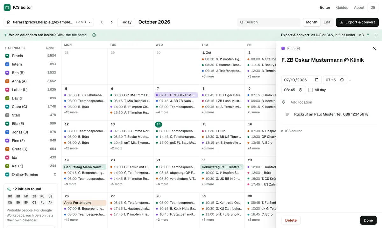Open the Guides nav item
The image size is (382, 228).
click(x=342, y=7)
